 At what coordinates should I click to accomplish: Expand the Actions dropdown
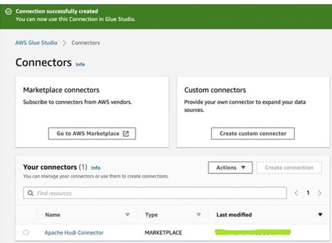click(x=230, y=168)
